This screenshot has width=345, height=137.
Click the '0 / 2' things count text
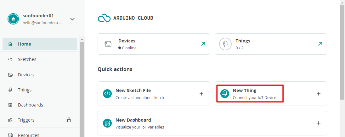point(239,48)
